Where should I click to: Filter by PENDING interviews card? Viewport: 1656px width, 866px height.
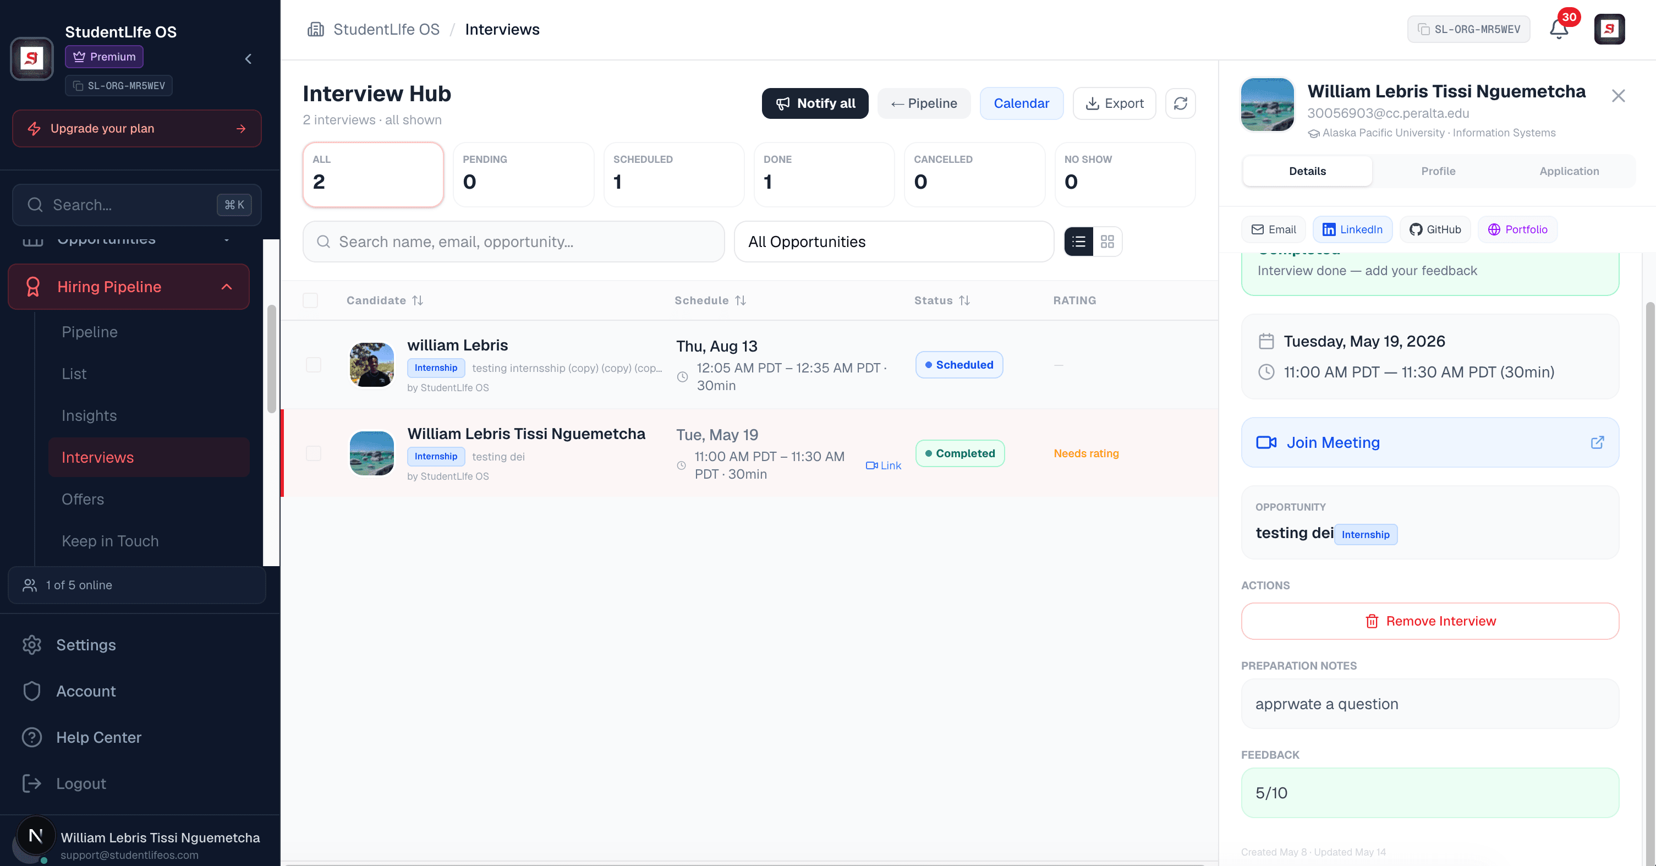pos(523,175)
